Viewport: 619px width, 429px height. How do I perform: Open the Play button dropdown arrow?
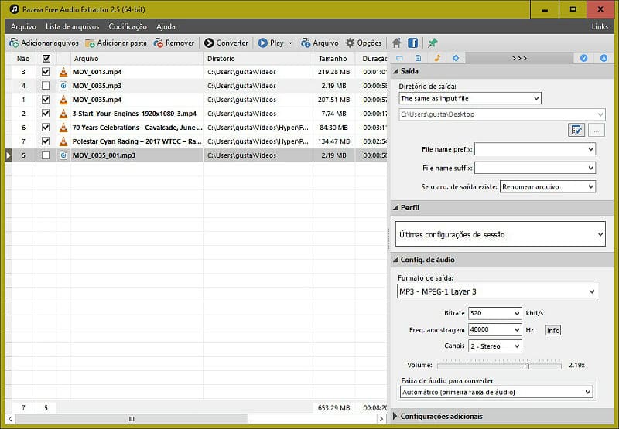[x=290, y=43]
